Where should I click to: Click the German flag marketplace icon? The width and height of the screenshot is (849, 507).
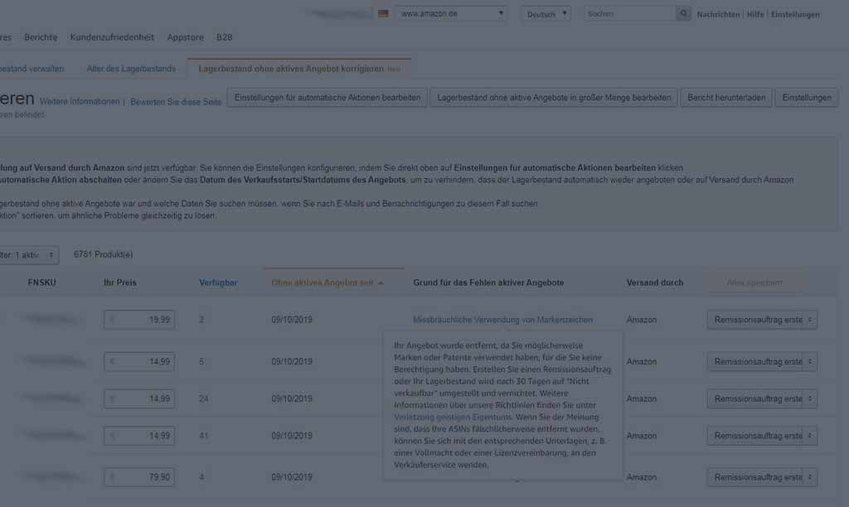383,14
